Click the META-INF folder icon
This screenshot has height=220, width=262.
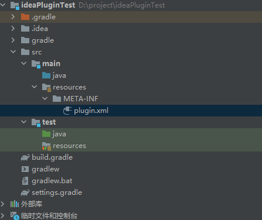[x=57, y=99]
